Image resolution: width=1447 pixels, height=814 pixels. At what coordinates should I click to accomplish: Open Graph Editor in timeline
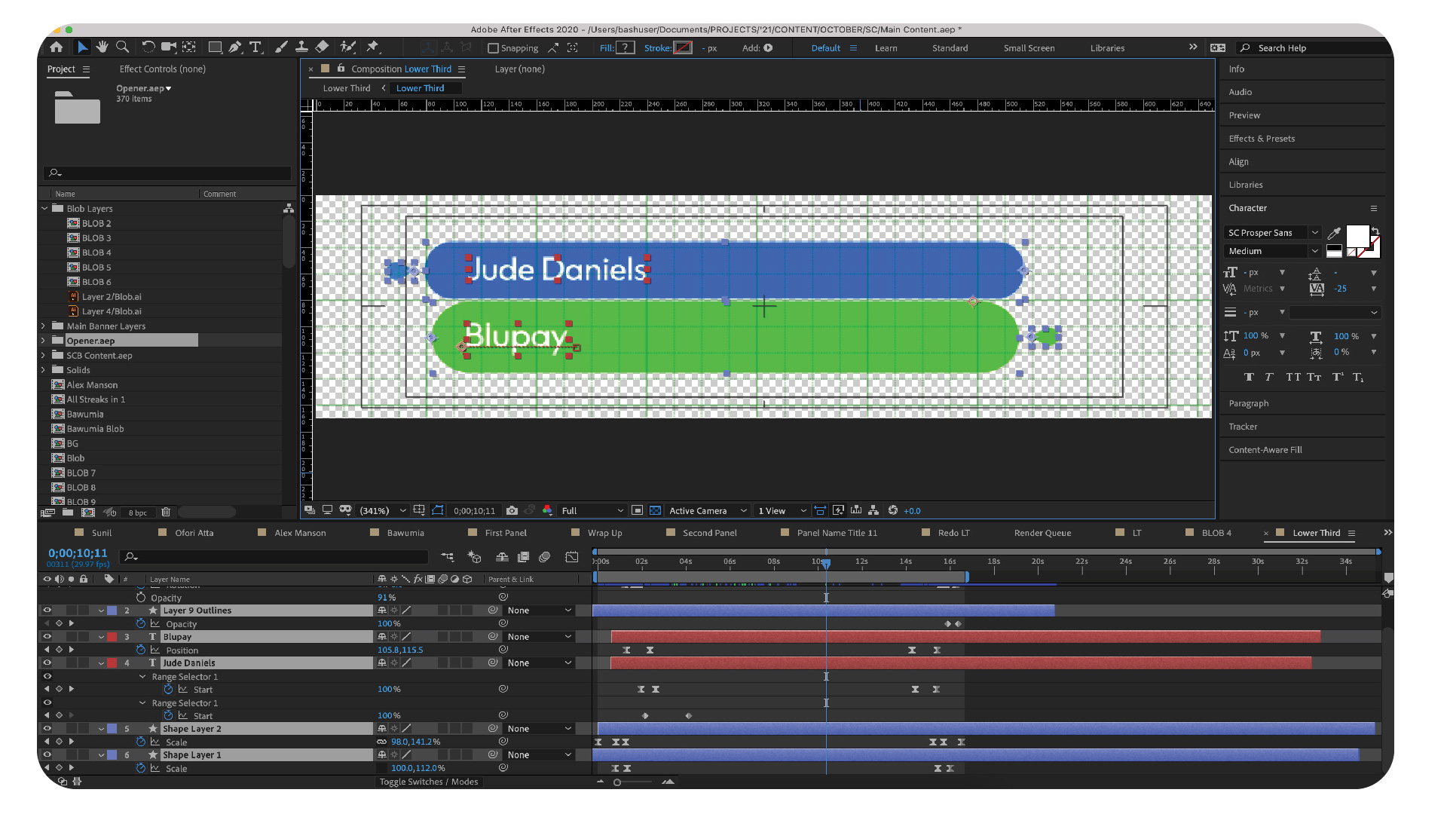pos(572,557)
